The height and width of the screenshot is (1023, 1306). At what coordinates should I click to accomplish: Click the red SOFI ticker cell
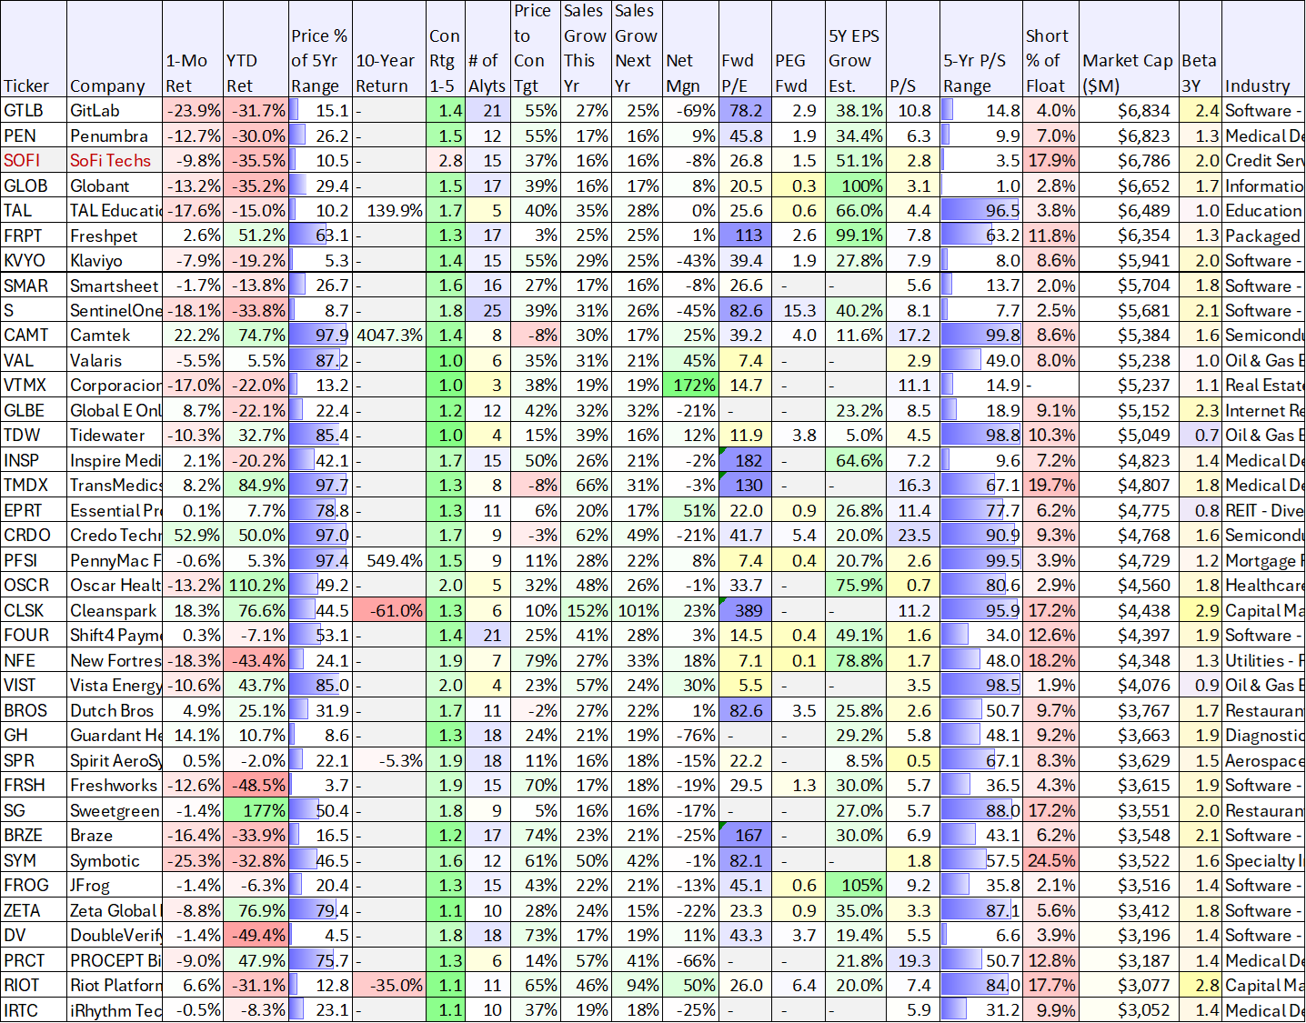click(x=34, y=161)
